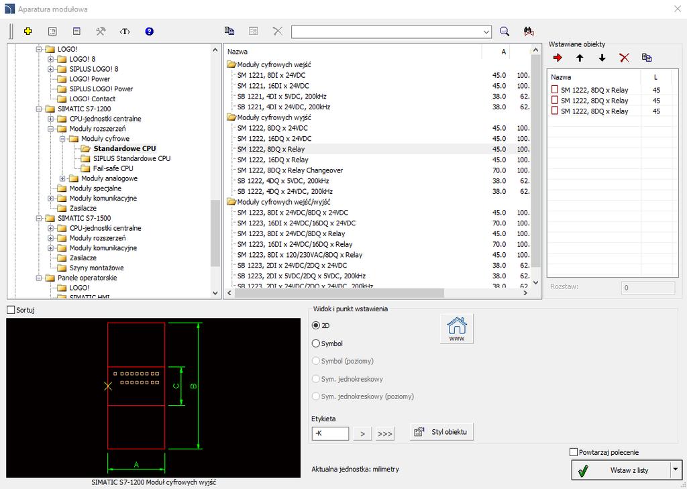
Task: Open help with the blue question mark
Action: (150, 31)
